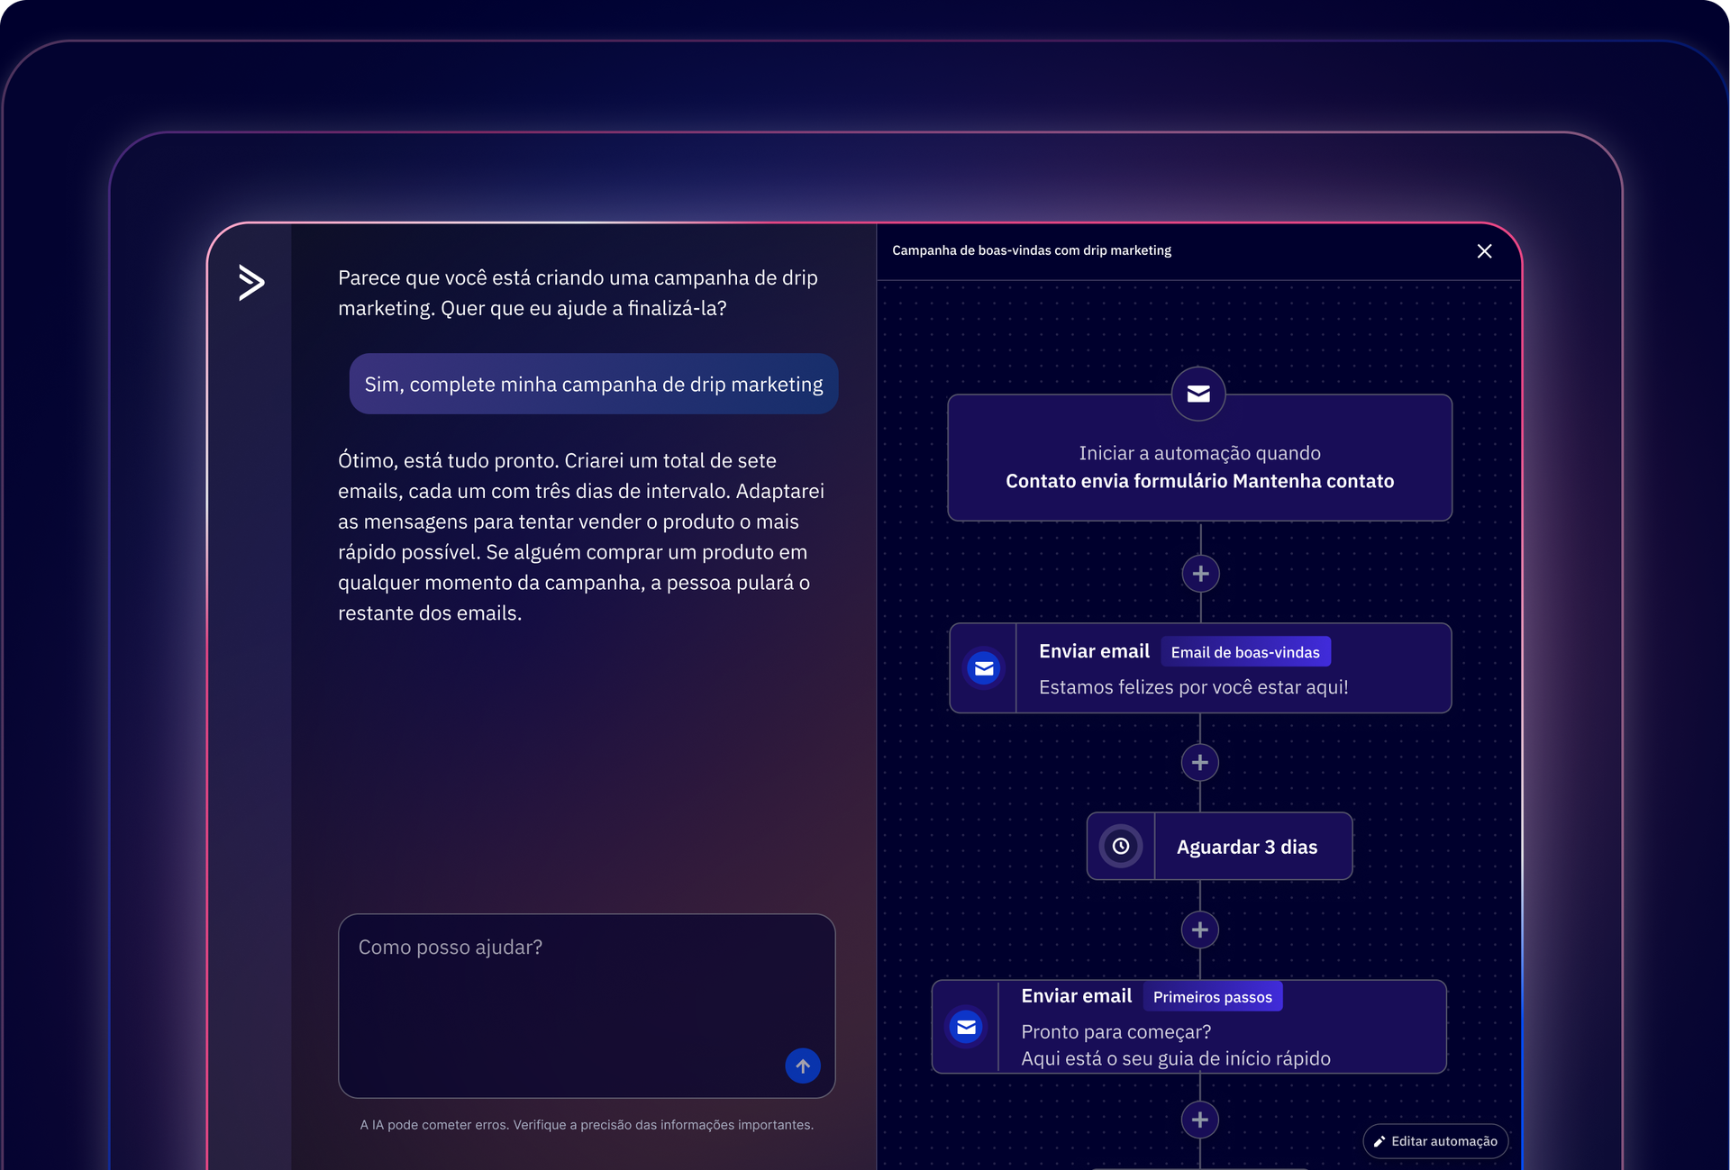Click the campaign title in the panel header
This screenshot has height=1170, width=1730.
point(1031,250)
